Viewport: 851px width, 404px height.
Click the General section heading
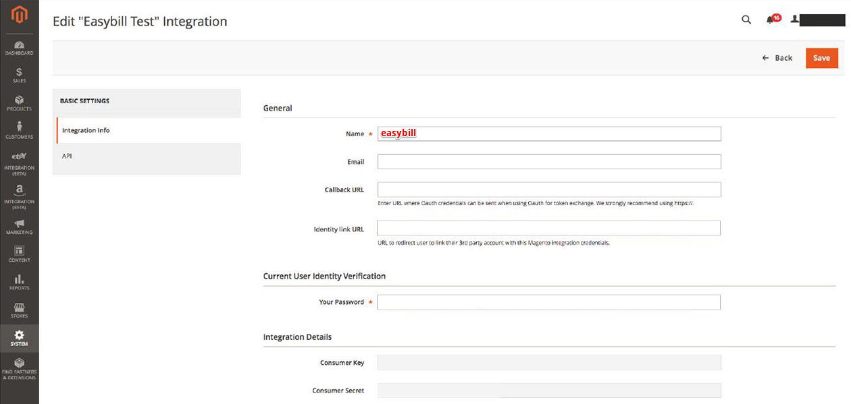[278, 108]
